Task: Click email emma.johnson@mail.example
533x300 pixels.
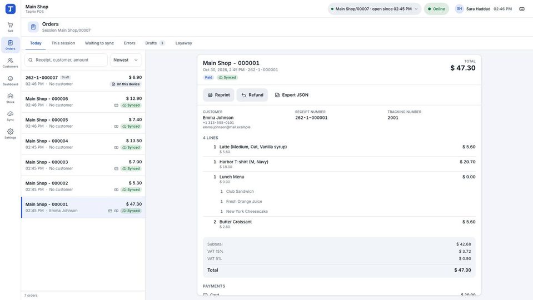Action: (227, 127)
